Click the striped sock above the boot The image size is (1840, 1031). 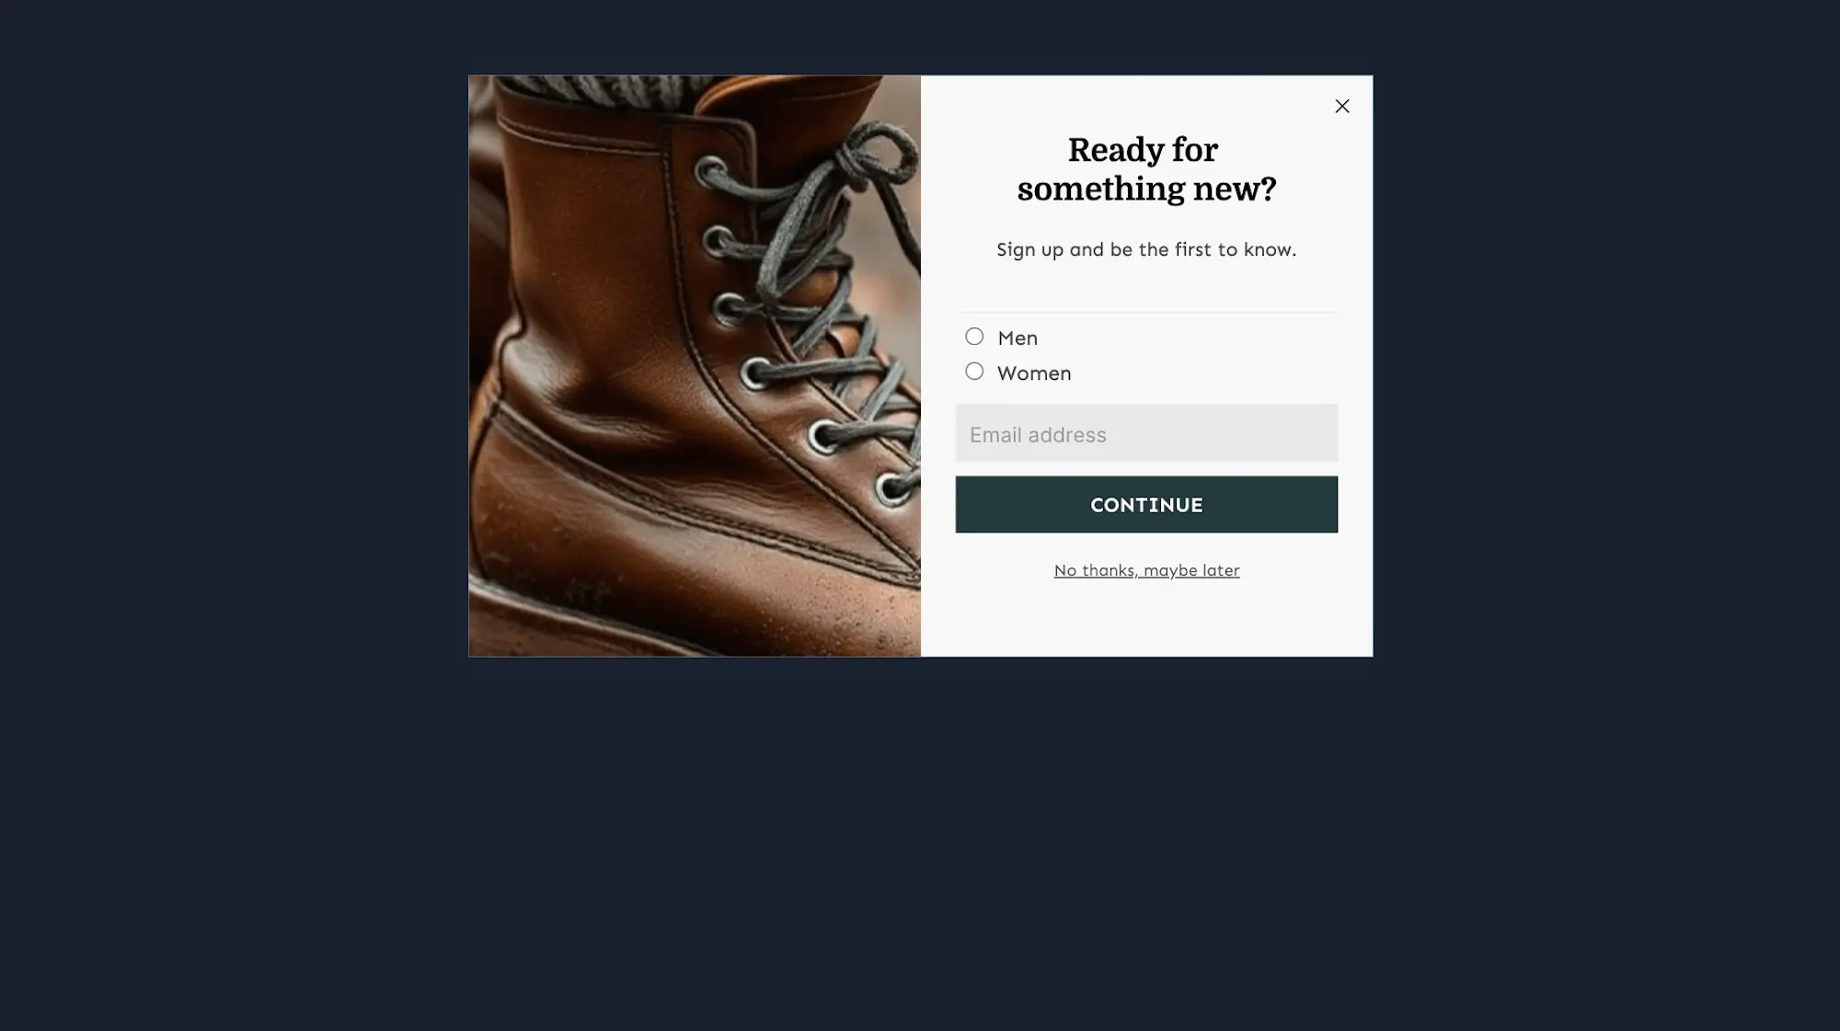point(607,89)
